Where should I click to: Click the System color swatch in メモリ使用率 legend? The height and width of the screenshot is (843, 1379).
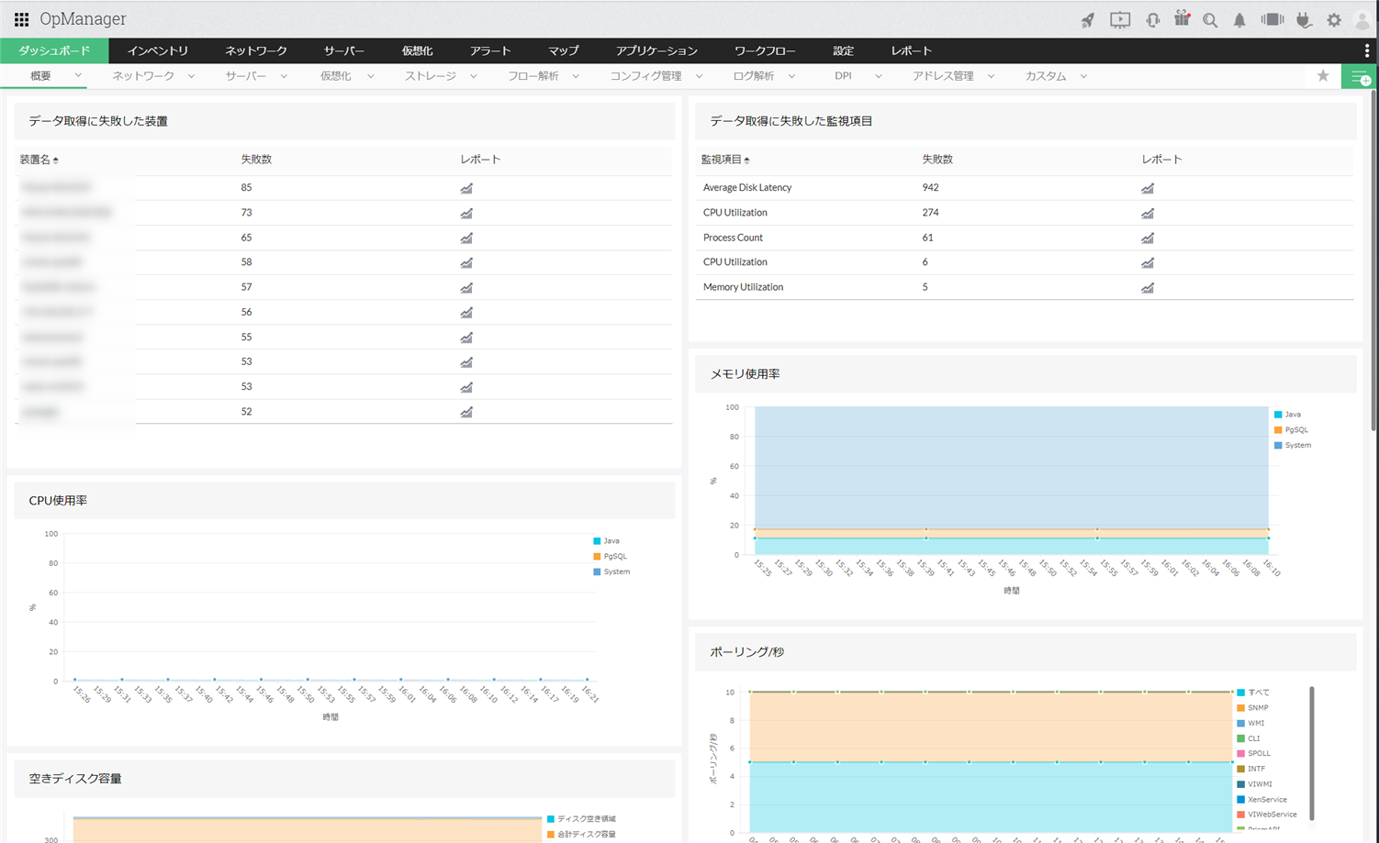(x=1278, y=446)
